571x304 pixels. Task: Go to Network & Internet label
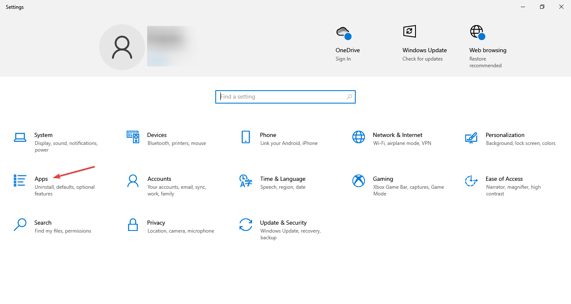click(x=398, y=135)
